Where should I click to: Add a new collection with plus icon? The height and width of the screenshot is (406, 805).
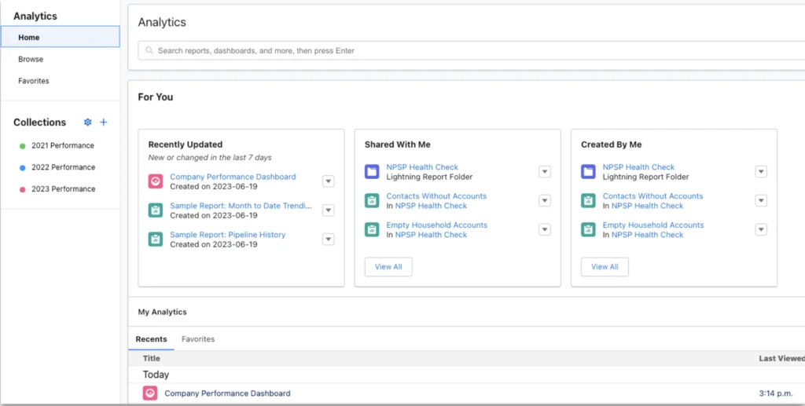click(x=104, y=123)
